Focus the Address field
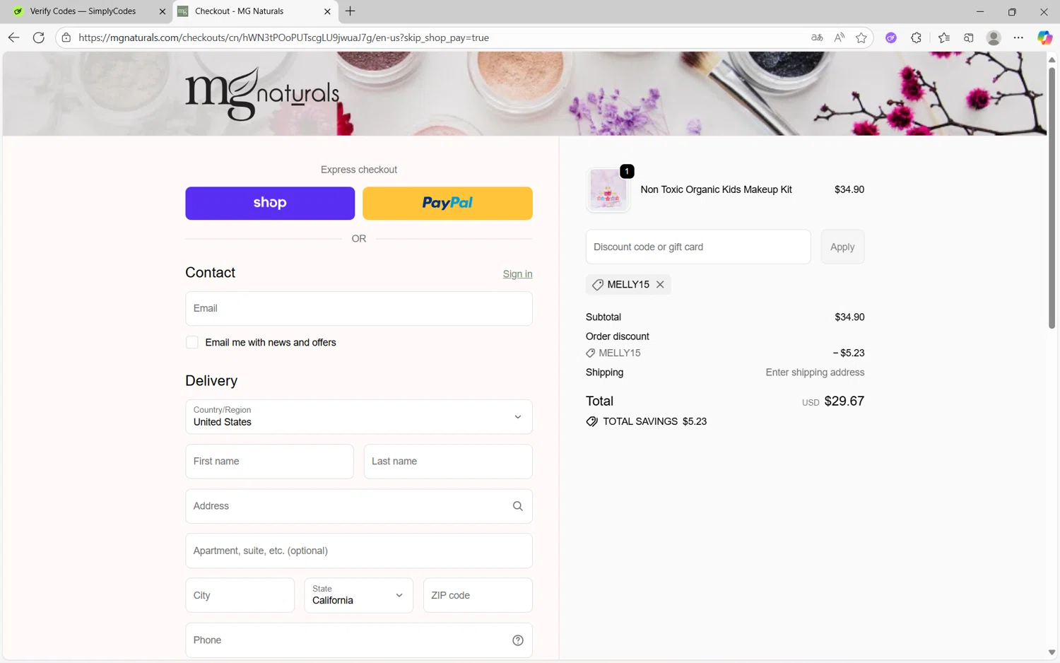1060x663 pixels. [359, 506]
